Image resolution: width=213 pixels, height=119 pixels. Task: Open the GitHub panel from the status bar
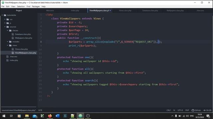click(196, 110)
